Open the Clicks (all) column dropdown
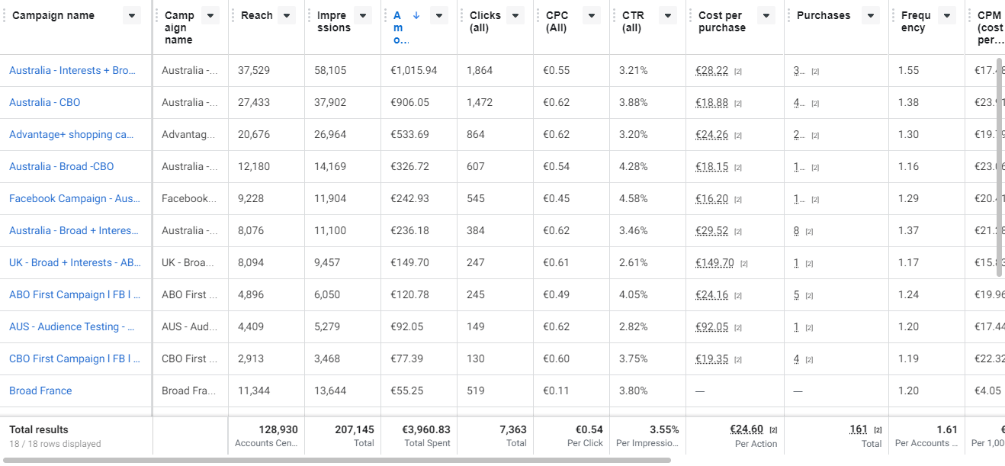1005x466 pixels. pos(515,15)
